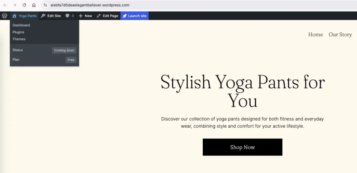
Task: Choose Themes in the site dropdown menu
Action: [x=19, y=39]
